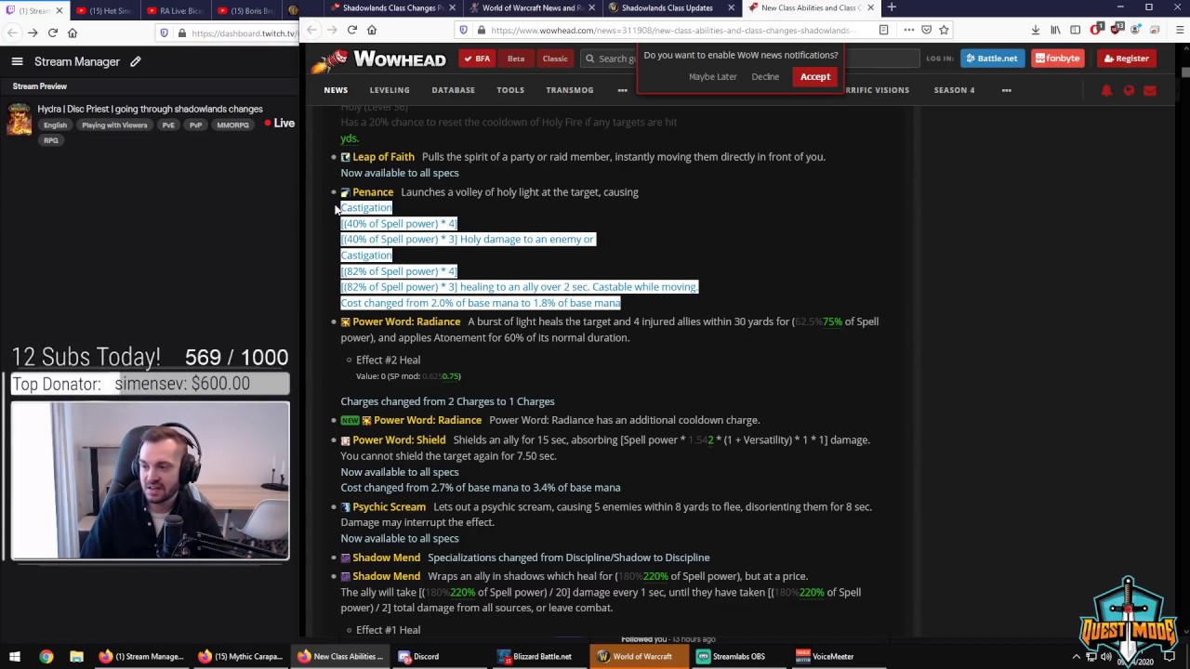
Task: Log in with Battle.net
Action: pyautogui.click(x=992, y=59)
